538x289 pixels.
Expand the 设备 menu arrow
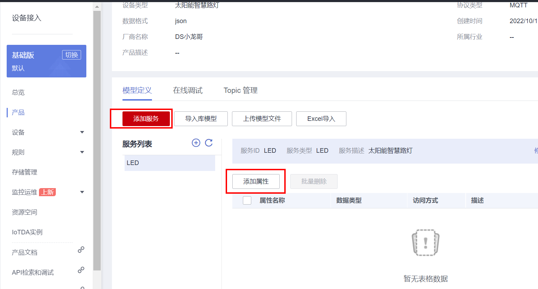(82, 132)
